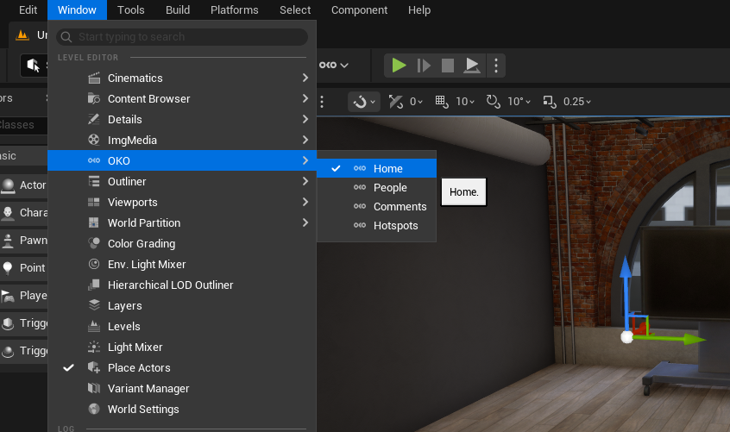
Task: Click the Content Browser folder icon
Action: click(x=94, y=98)
